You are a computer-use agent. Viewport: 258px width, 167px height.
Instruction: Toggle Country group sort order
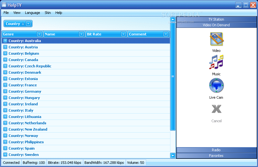(23, 24)
